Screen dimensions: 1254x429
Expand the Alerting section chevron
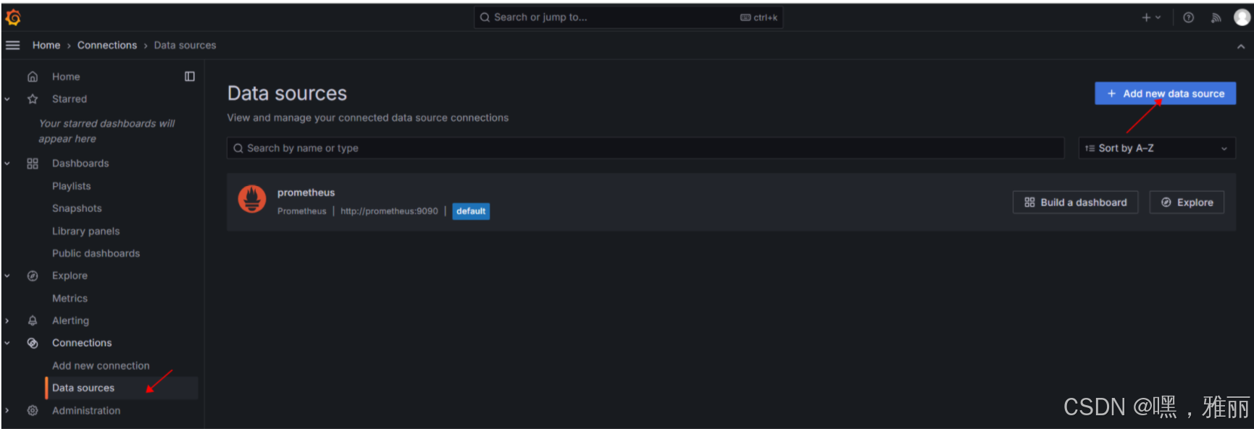pos(7,320)
